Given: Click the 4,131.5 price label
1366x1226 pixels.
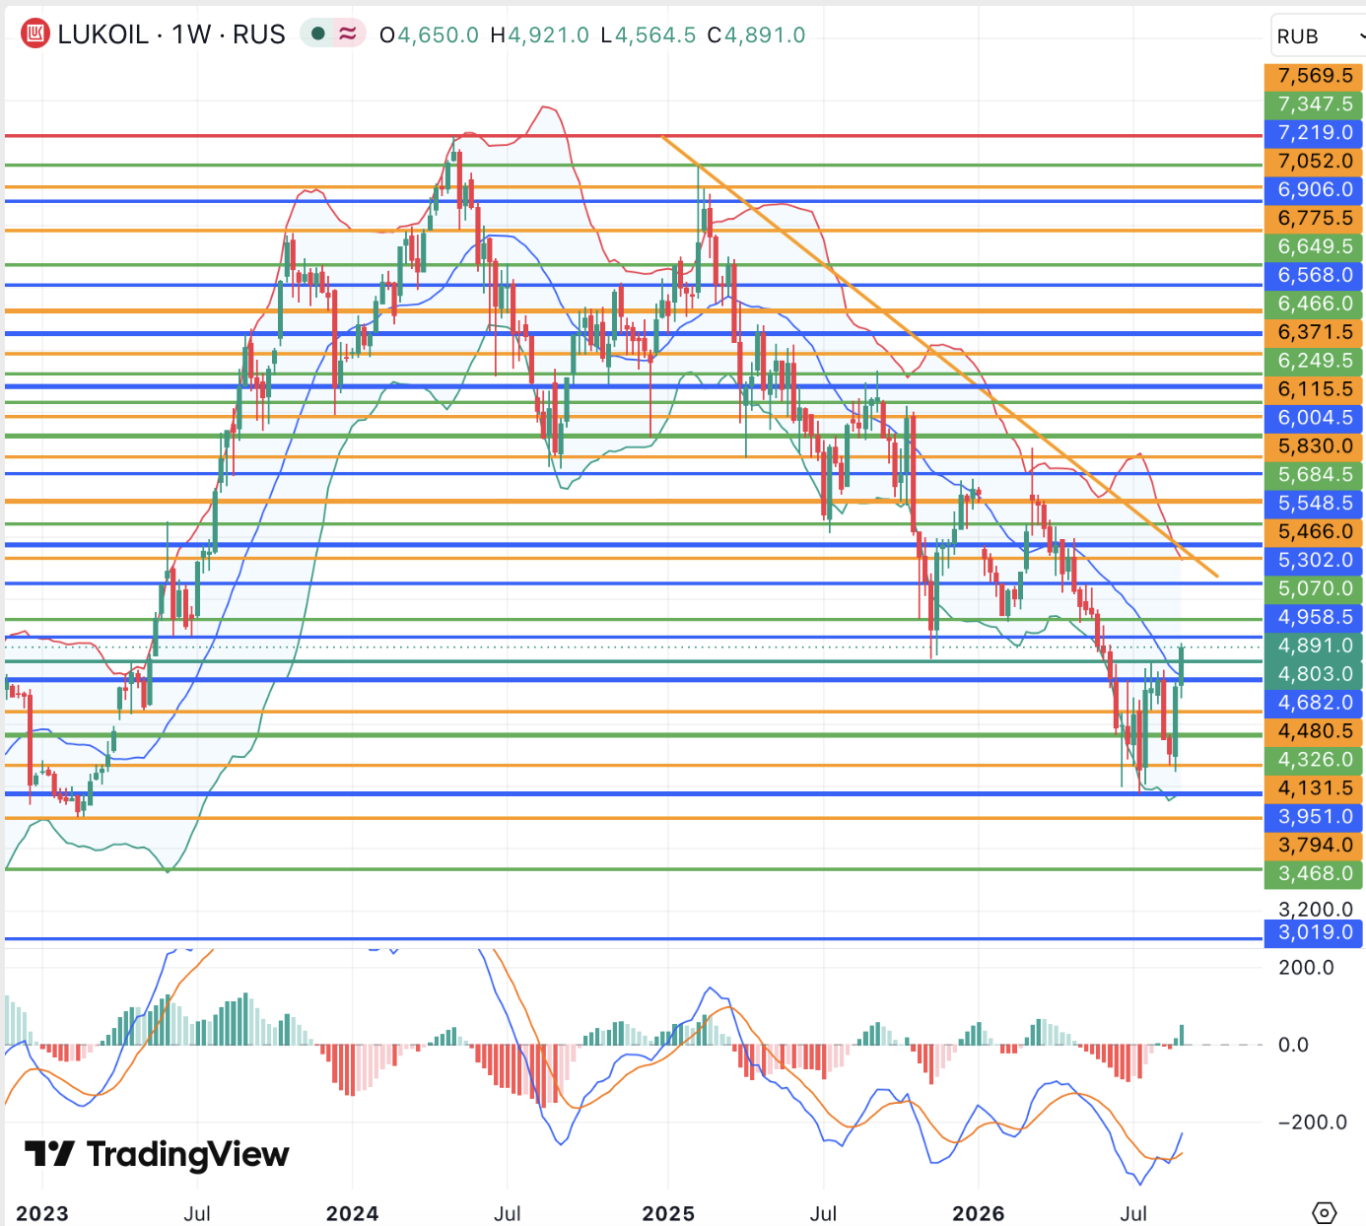Looking at the screenshot, I should point(1314,790).
